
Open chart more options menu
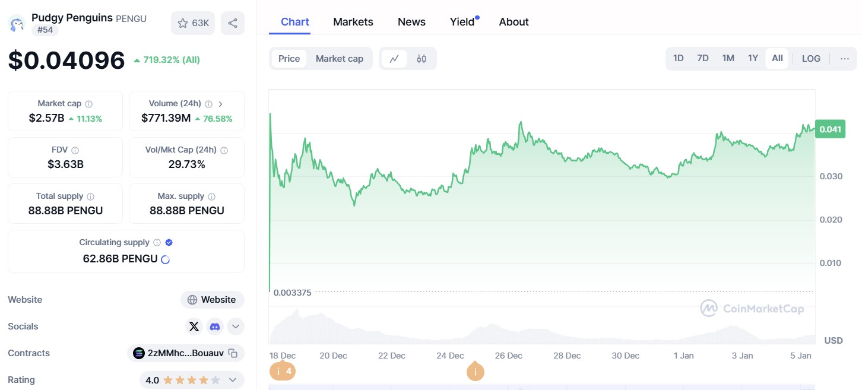click(844, 59)
